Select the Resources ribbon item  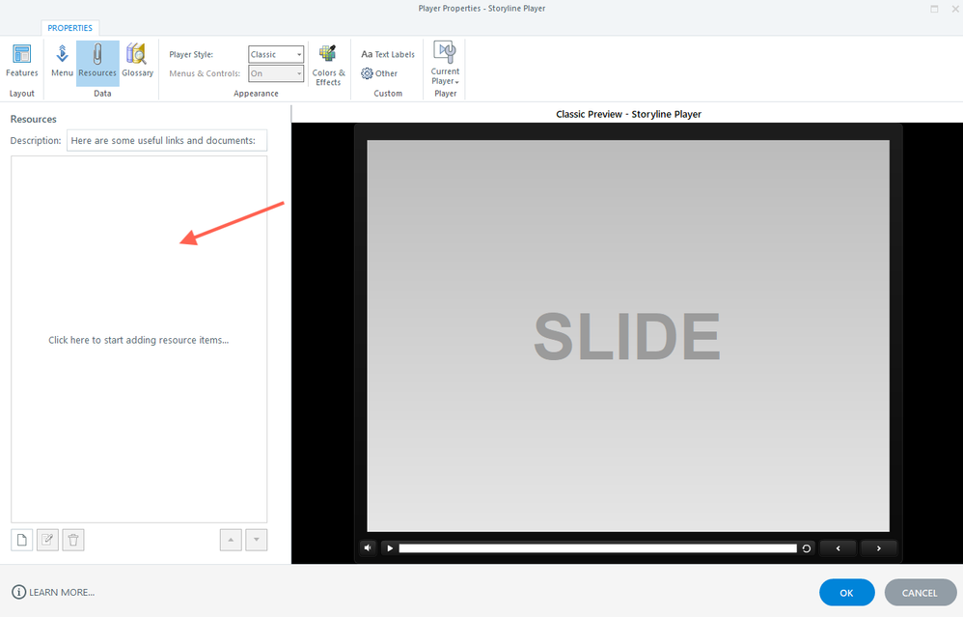tap(97, 61)
